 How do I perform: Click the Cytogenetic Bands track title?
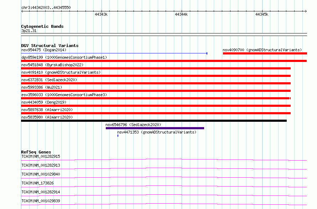pos(42,26)
